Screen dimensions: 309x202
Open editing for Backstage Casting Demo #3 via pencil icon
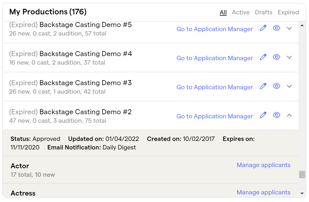[x=263, y=86]
